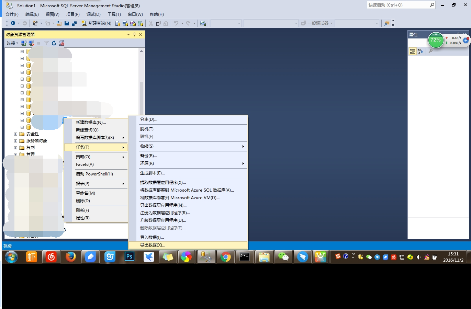Image resolution: width=471 pixels, height=309 pixels.
Task: Click the XMLA query icon
Action: [141, 23]
